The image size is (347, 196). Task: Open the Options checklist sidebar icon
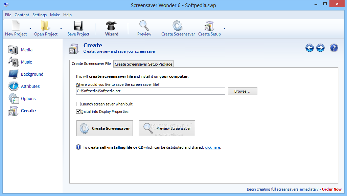pos(14,98)
